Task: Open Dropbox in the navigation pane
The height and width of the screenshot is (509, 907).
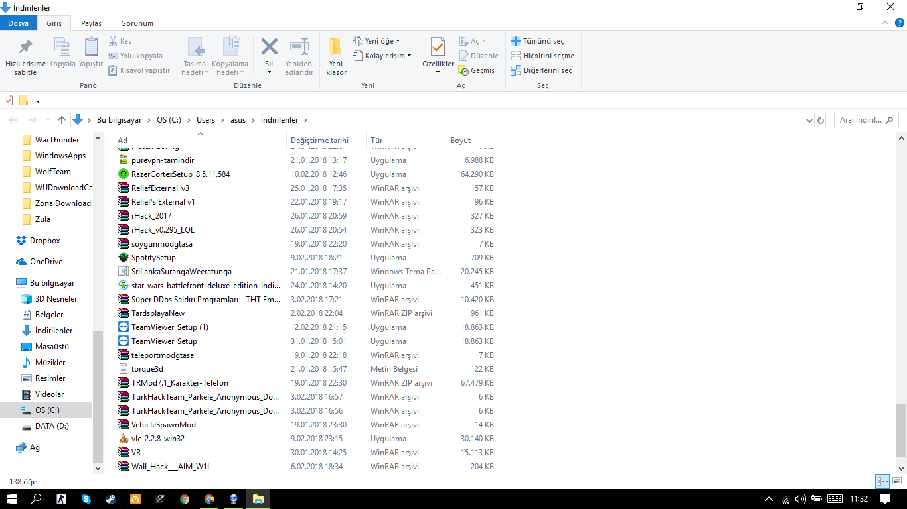Action: click(x=44, y=241)
